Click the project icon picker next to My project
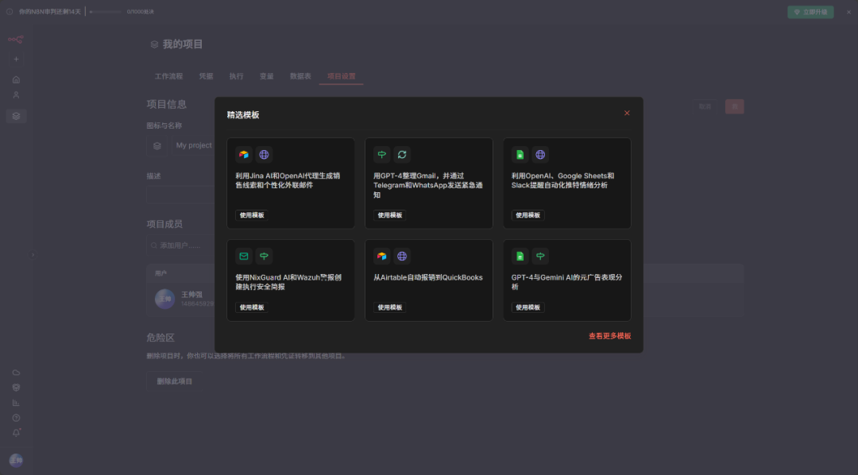Screen dimensions: 858x475 (157, 145)
